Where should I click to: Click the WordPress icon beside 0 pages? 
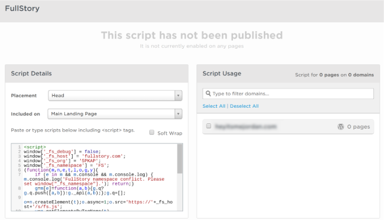(x=341, y=127)
